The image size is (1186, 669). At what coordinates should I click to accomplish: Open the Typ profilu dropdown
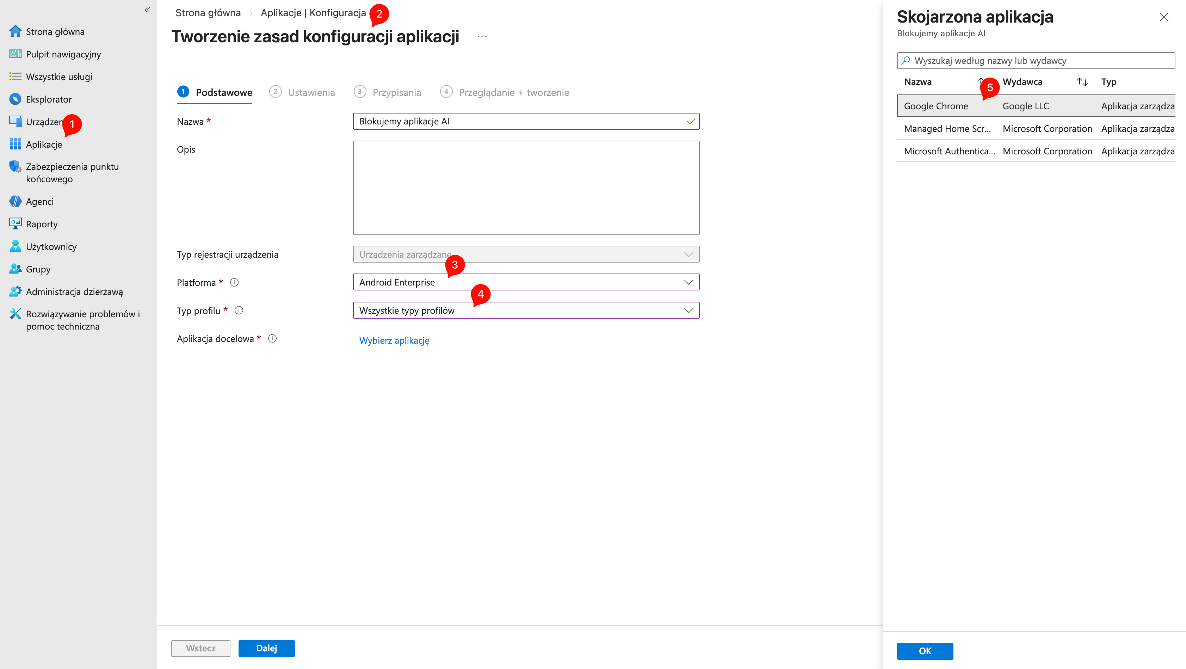click(x=688, y=310)
